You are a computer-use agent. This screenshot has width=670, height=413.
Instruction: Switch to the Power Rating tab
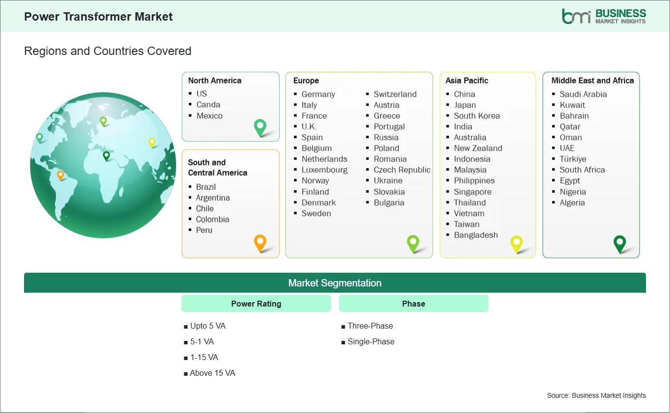coord(256,303)
